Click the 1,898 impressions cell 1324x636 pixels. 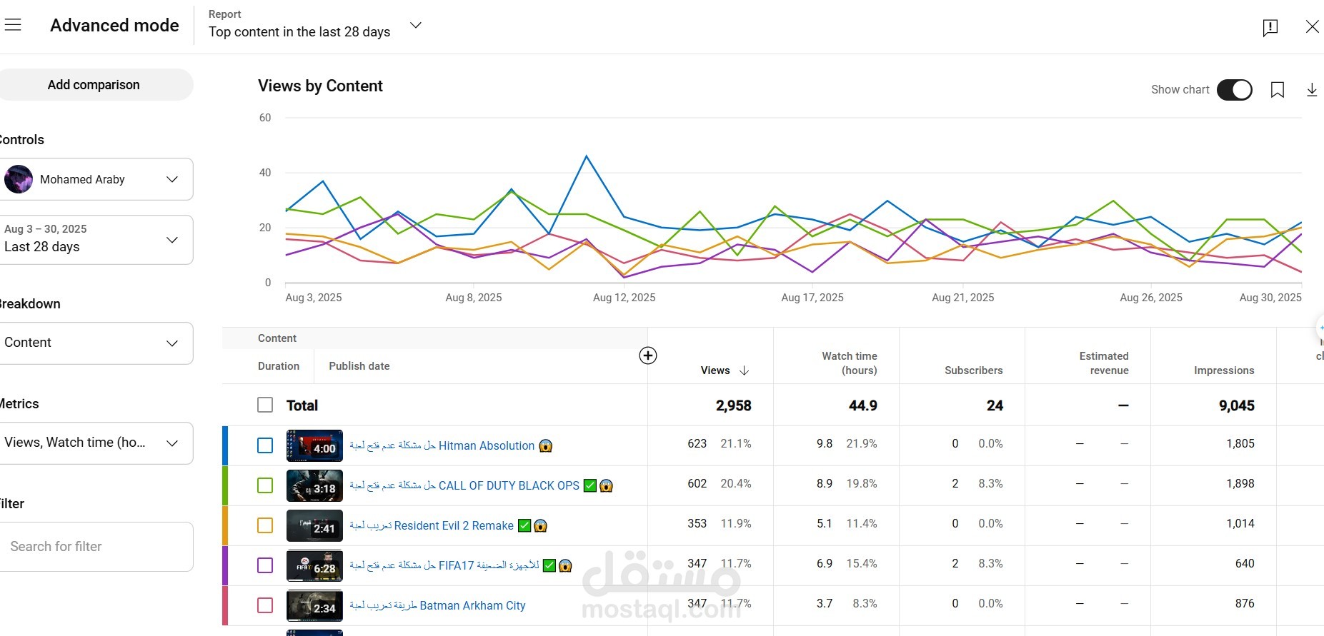tap(1240, 484)
